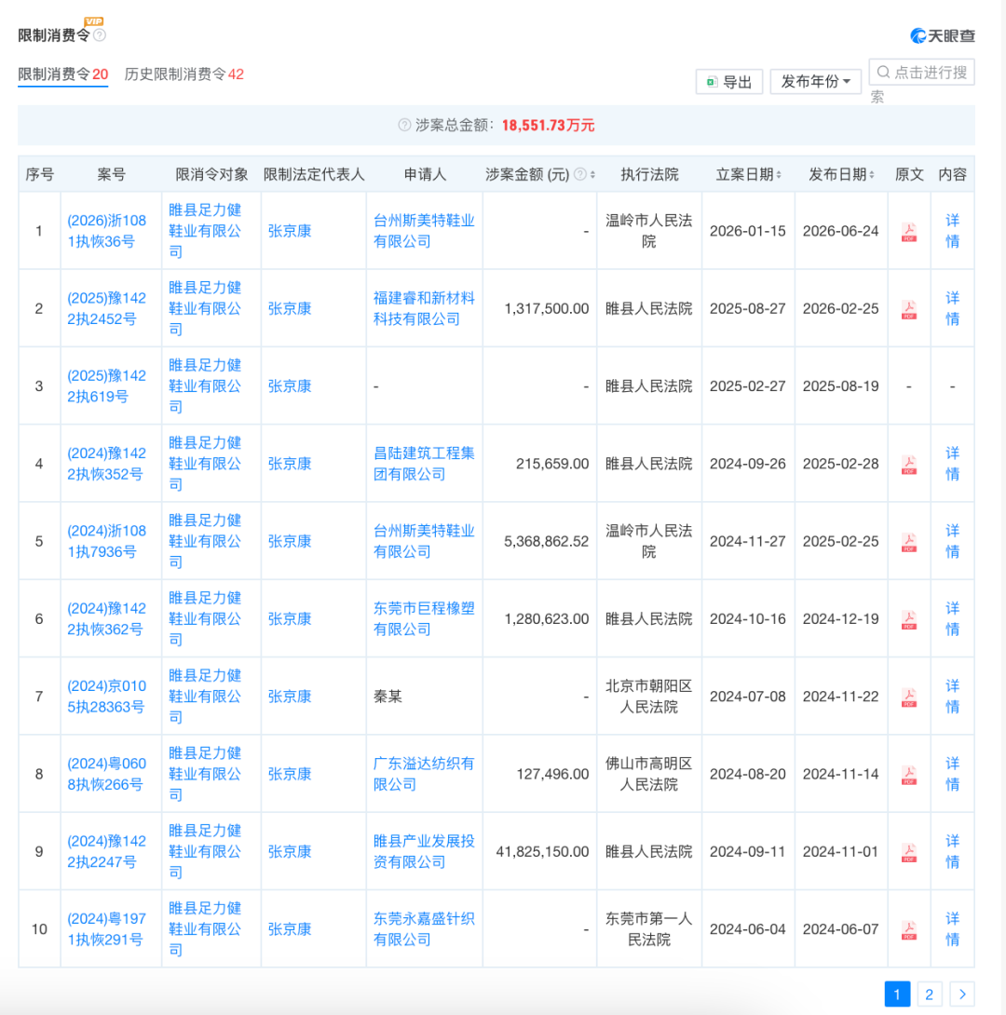Viewport: 1006px width, 1015px height.
Task: Select publication date 2026-06-24
Action: pos(840,231)
